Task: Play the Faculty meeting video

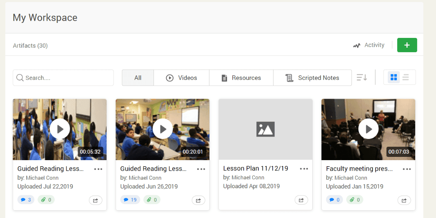Action: 368,129
